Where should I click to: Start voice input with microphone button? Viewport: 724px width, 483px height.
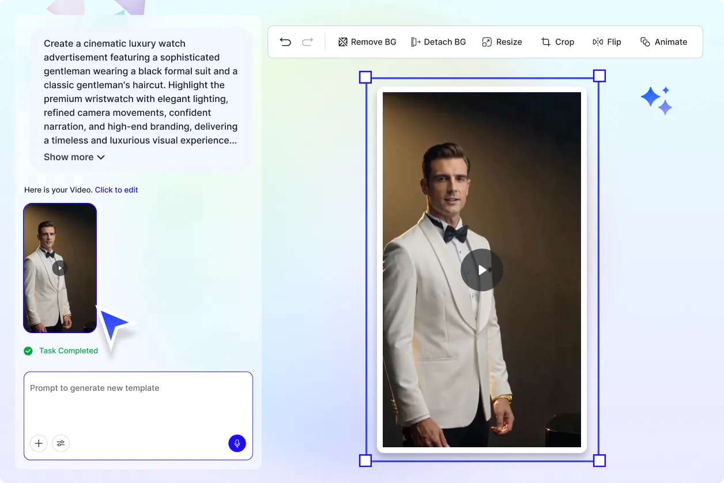[237, 443]
